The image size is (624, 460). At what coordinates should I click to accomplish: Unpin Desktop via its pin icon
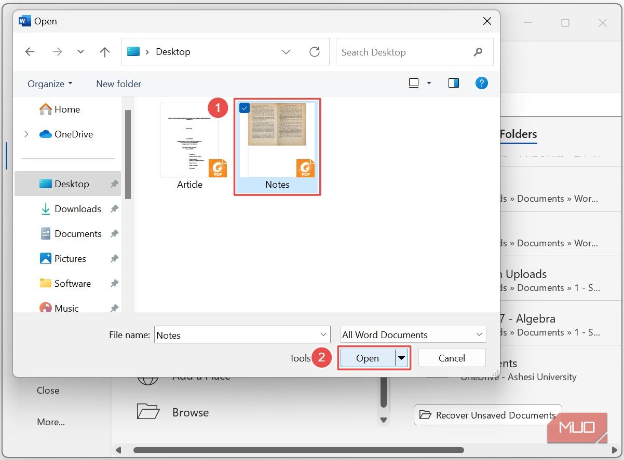pyautogui.click(x=114, y=184)
